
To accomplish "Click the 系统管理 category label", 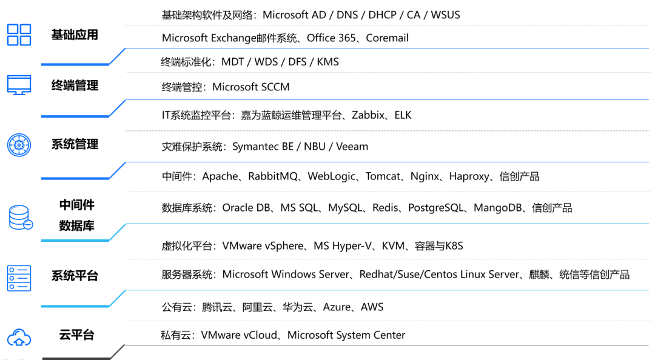I will [x=75, y=144].
